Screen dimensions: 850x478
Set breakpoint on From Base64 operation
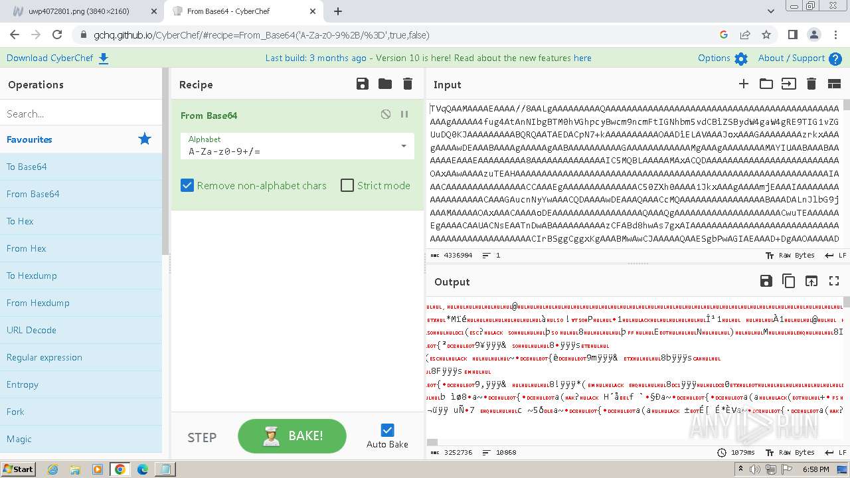404,114
